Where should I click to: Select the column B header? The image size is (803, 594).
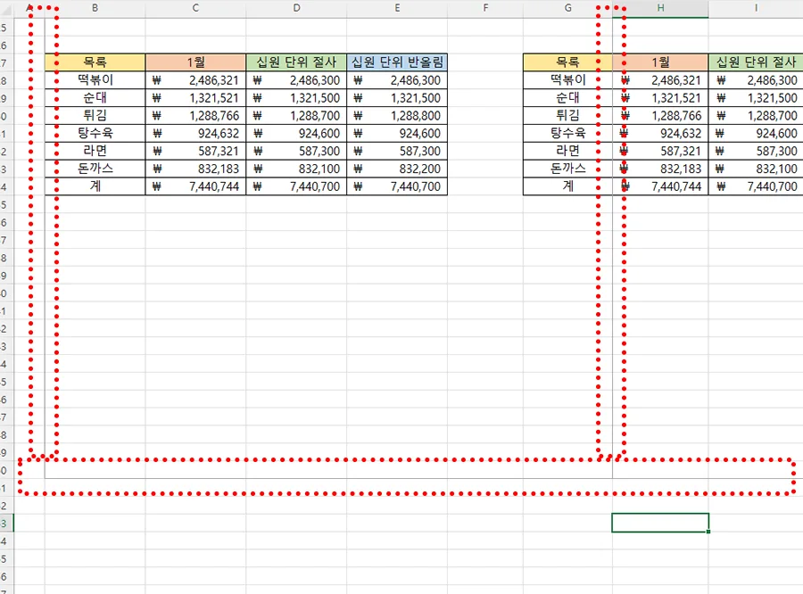[x=95, y=8]
